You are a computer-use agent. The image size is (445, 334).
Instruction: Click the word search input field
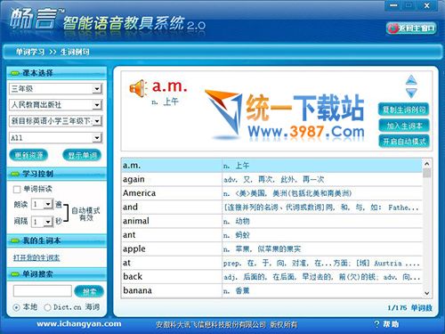[43, 291]
